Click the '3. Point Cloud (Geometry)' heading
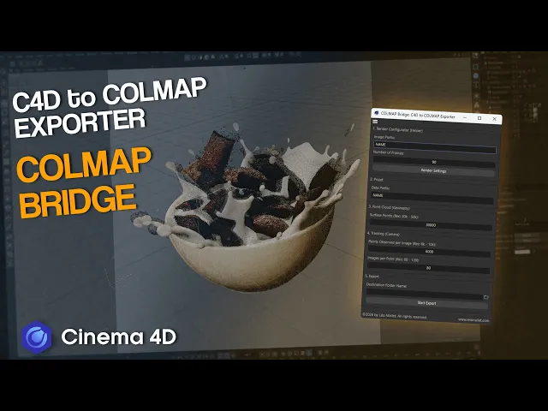This screenshot has width=548, height=411. 390,207
